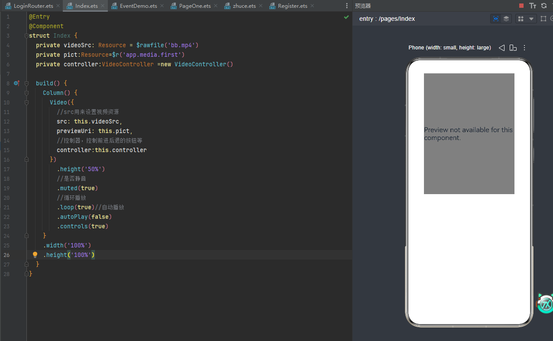Click the override gutter icon on line 8

pos(17,83)
